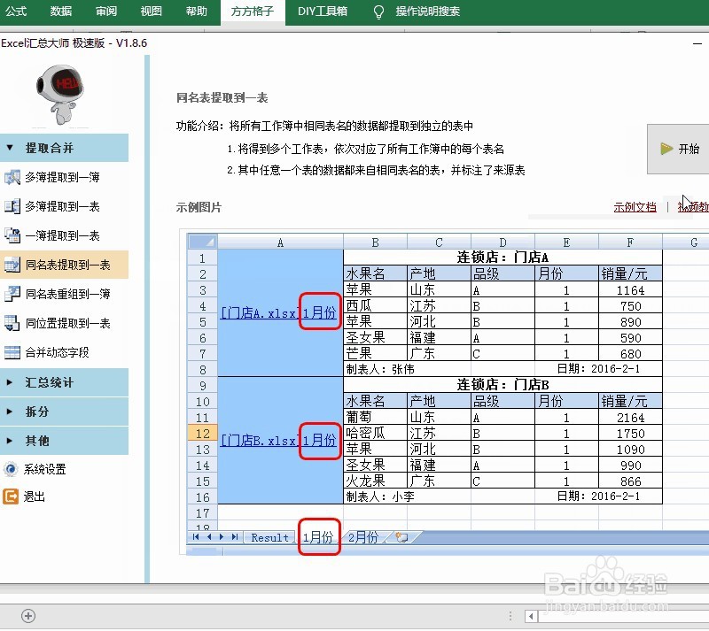Click the 操作说明搜索 search box
709x631 pixels.
click(x=428, y=12)
